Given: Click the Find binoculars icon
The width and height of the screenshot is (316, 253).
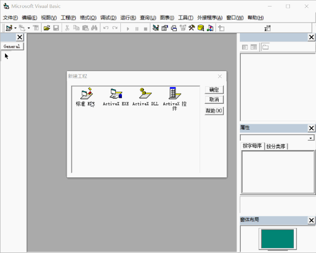Looking at the screenshot, I should point(94,28).
